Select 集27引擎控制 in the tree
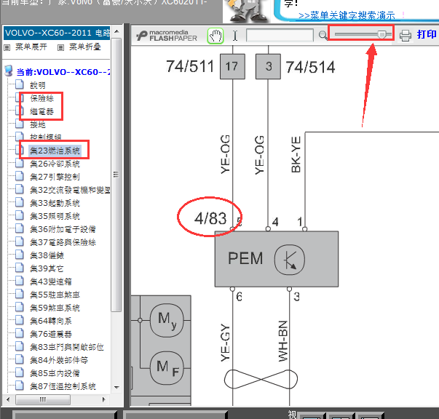439x419 pixels. pos(55,177)
